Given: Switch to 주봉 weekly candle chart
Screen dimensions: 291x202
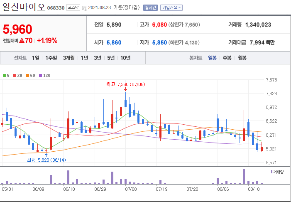Looking at the screenshot, I should coord(227,58).
